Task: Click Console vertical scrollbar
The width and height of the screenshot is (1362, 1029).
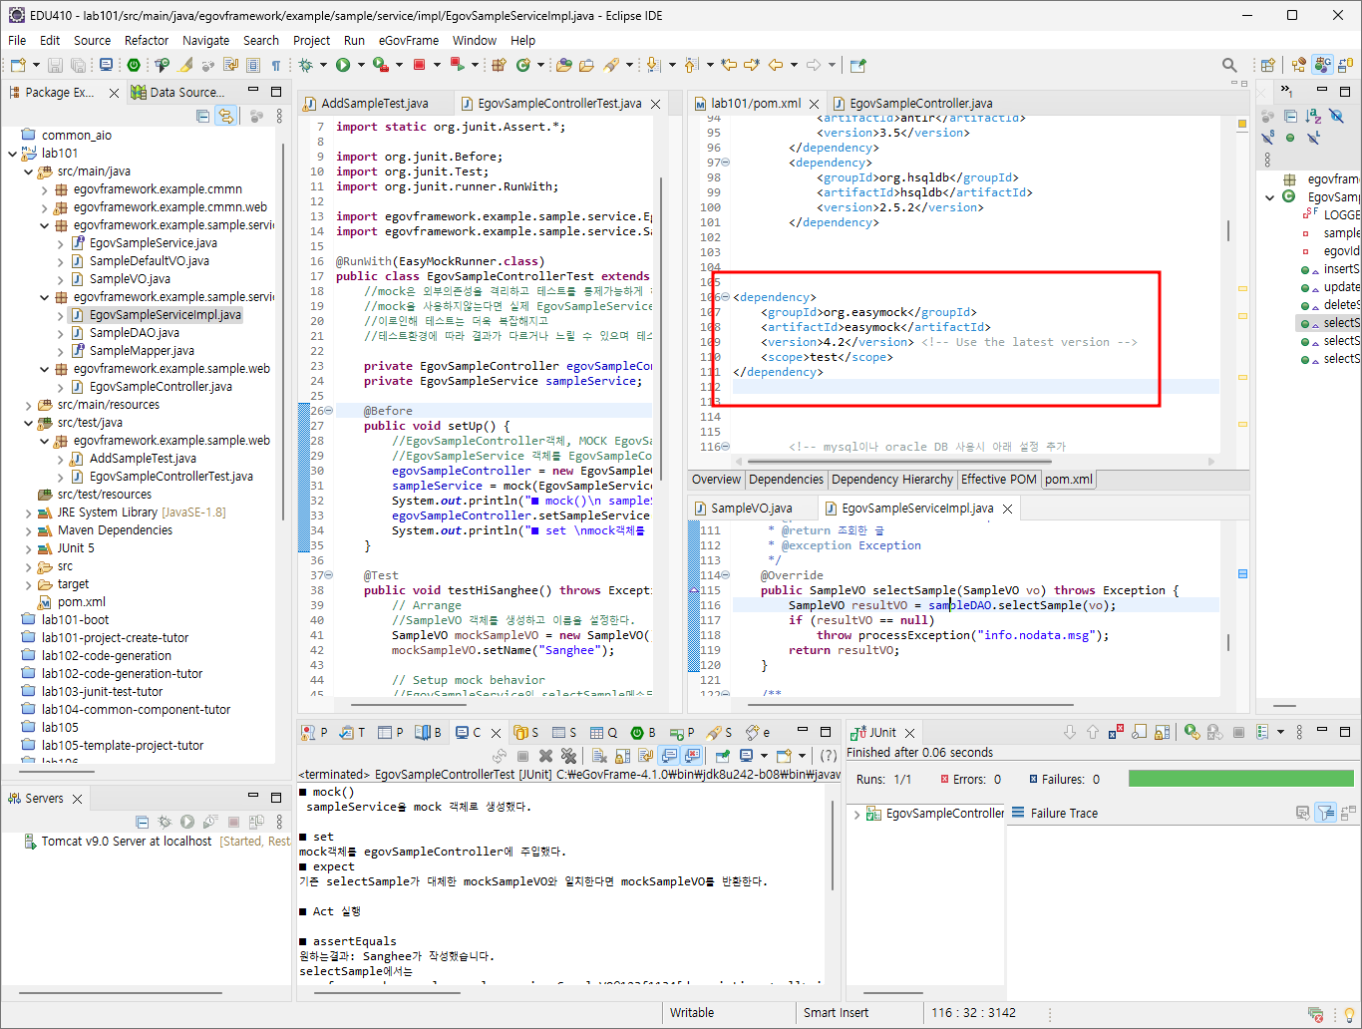Action: click(833, 843)
